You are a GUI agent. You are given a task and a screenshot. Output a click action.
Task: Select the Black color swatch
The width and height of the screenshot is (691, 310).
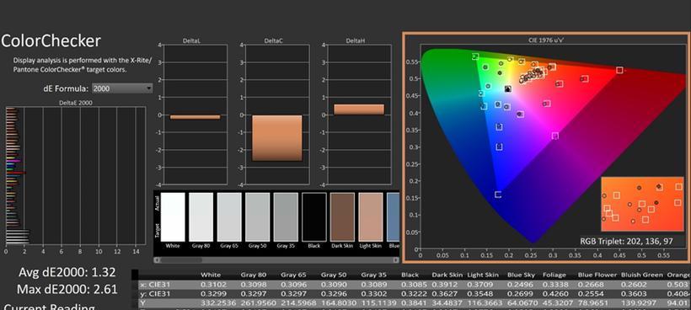point(314,217)
